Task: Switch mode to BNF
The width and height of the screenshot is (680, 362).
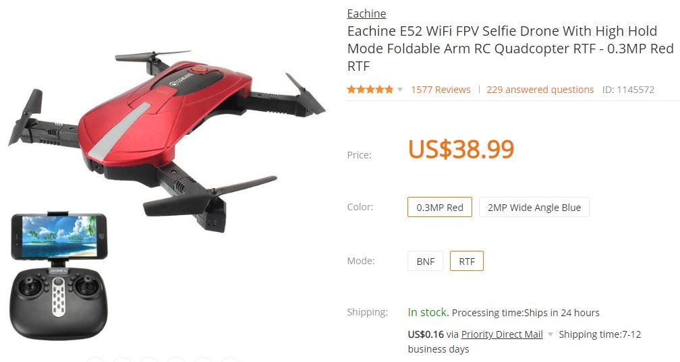Action: click(x=426, y=261)
